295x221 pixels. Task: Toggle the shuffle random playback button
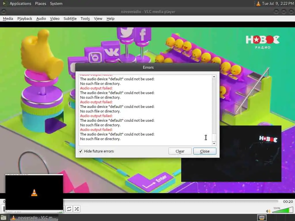coord(77,209)
